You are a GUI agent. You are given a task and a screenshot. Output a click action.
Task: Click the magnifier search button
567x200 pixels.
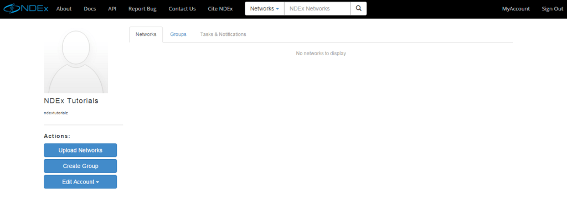coord(358,9)
